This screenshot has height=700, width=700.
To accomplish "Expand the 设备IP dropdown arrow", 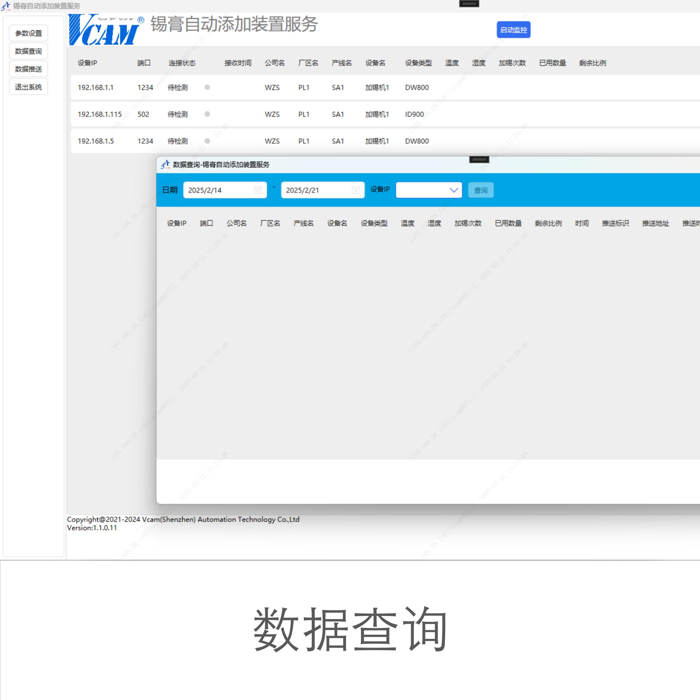I will coord(453,190).
